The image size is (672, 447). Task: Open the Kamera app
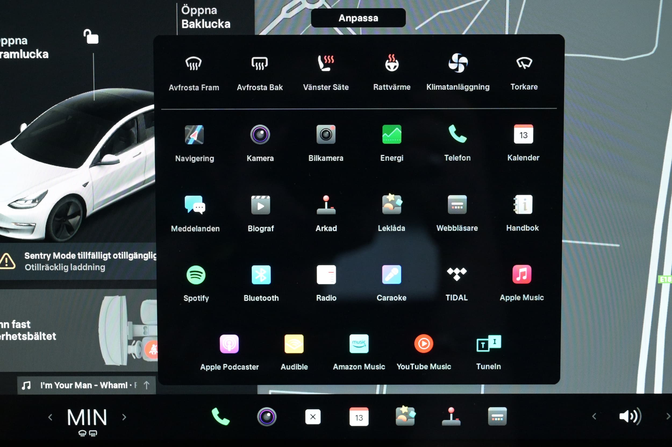[x=260, y=143]
